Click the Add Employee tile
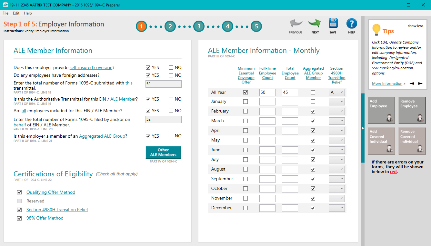 [x=382, y=110]
